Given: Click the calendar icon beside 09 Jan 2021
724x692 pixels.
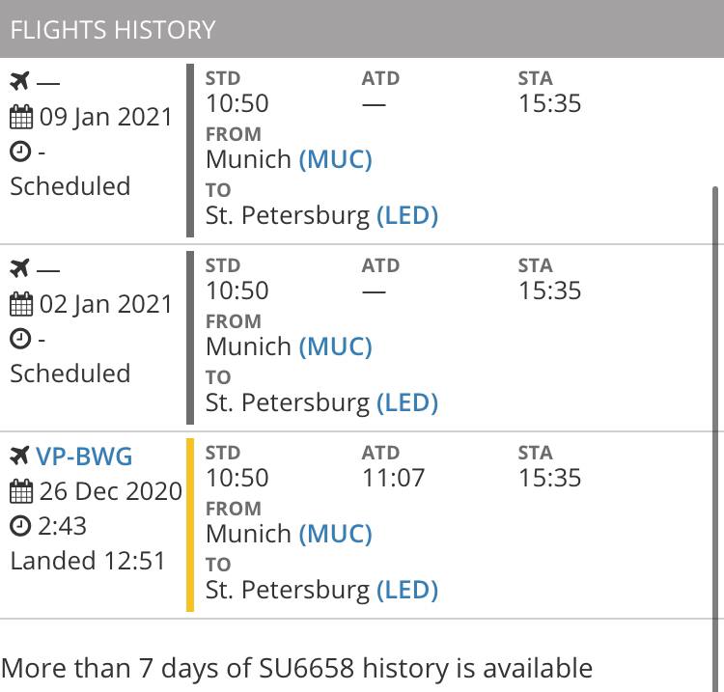Looking at the screenshot, I should click(x=21, y=117).
